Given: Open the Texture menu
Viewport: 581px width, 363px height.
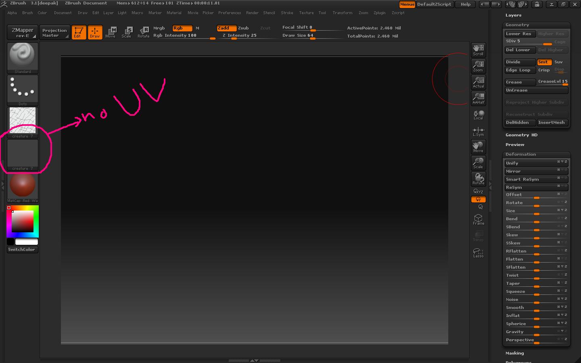Looking at the screenshot, I should (306, 13).
